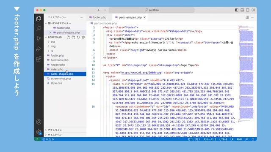Viewport: 271px width, 152px height.
Task: Select parts-shapes.php in file tree
Action: pyautogui.click(x=65, y=74)
